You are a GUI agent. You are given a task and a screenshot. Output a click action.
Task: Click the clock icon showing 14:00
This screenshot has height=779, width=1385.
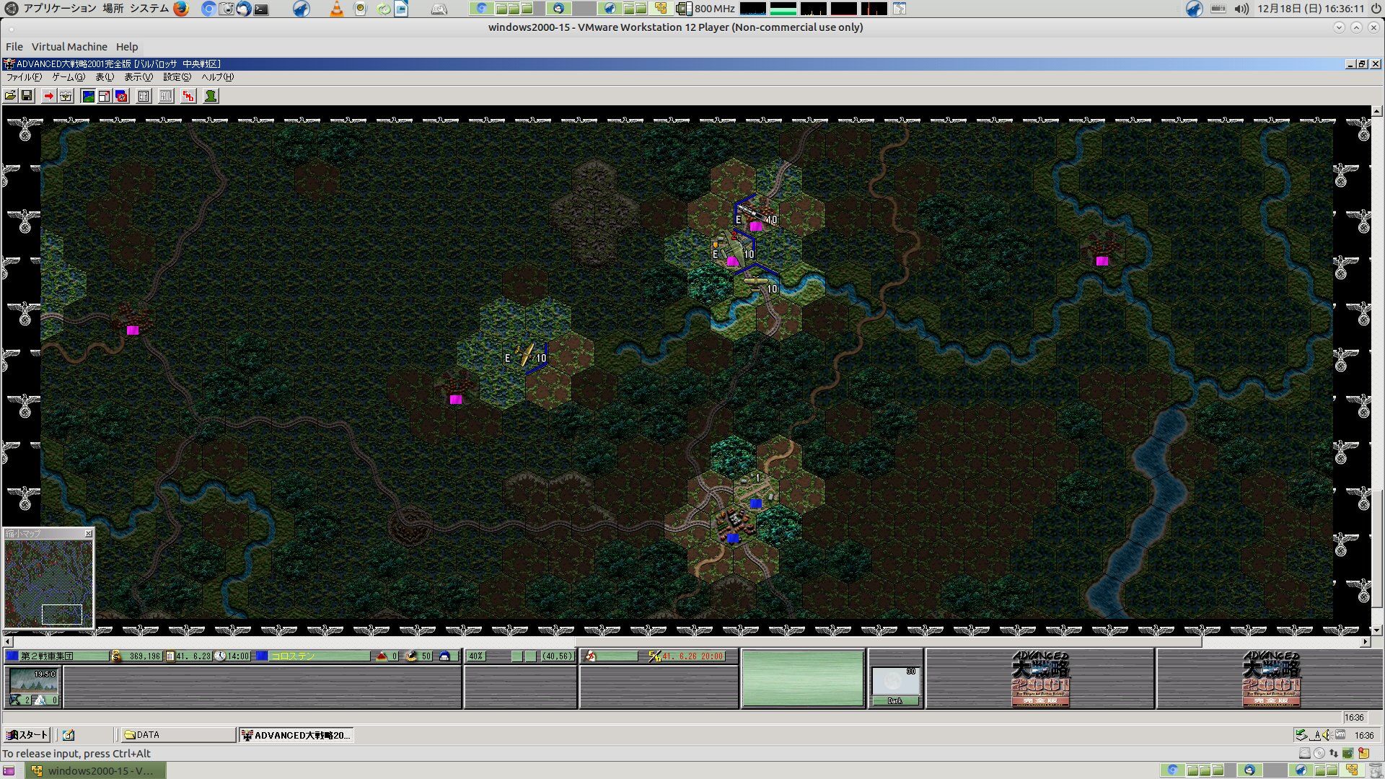tap(220, 656)
